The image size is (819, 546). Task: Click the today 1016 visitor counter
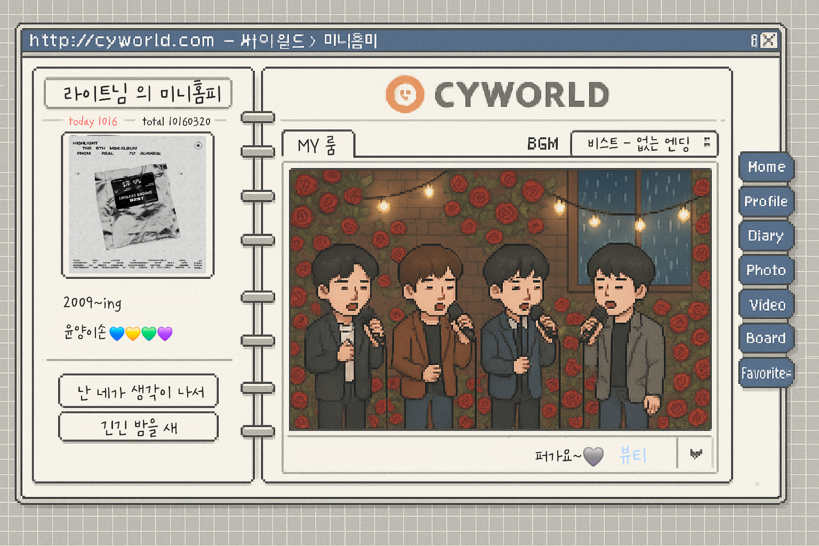coord(93,122)
